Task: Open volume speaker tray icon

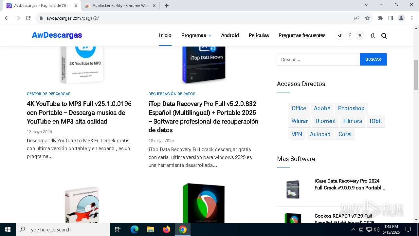Action: click(x=376, y=229)
